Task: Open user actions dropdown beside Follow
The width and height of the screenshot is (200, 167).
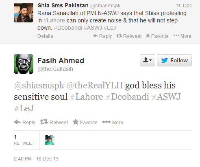Action: pos(148,60)
